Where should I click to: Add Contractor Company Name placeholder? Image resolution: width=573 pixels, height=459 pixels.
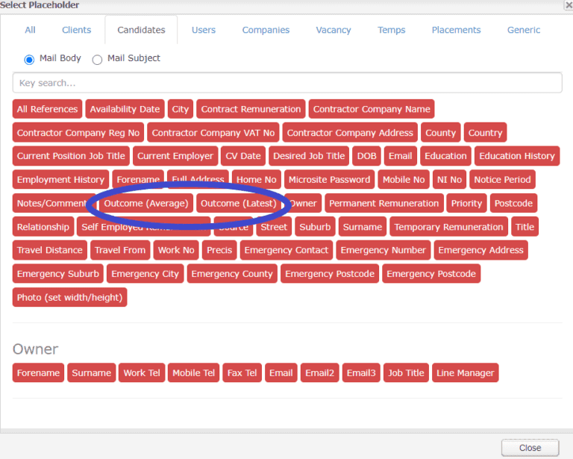point(372,109)
